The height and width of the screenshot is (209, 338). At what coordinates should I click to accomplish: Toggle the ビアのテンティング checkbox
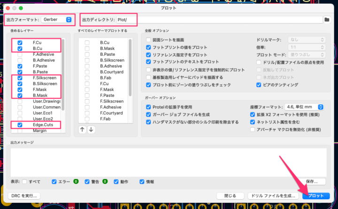click(259, 85)
